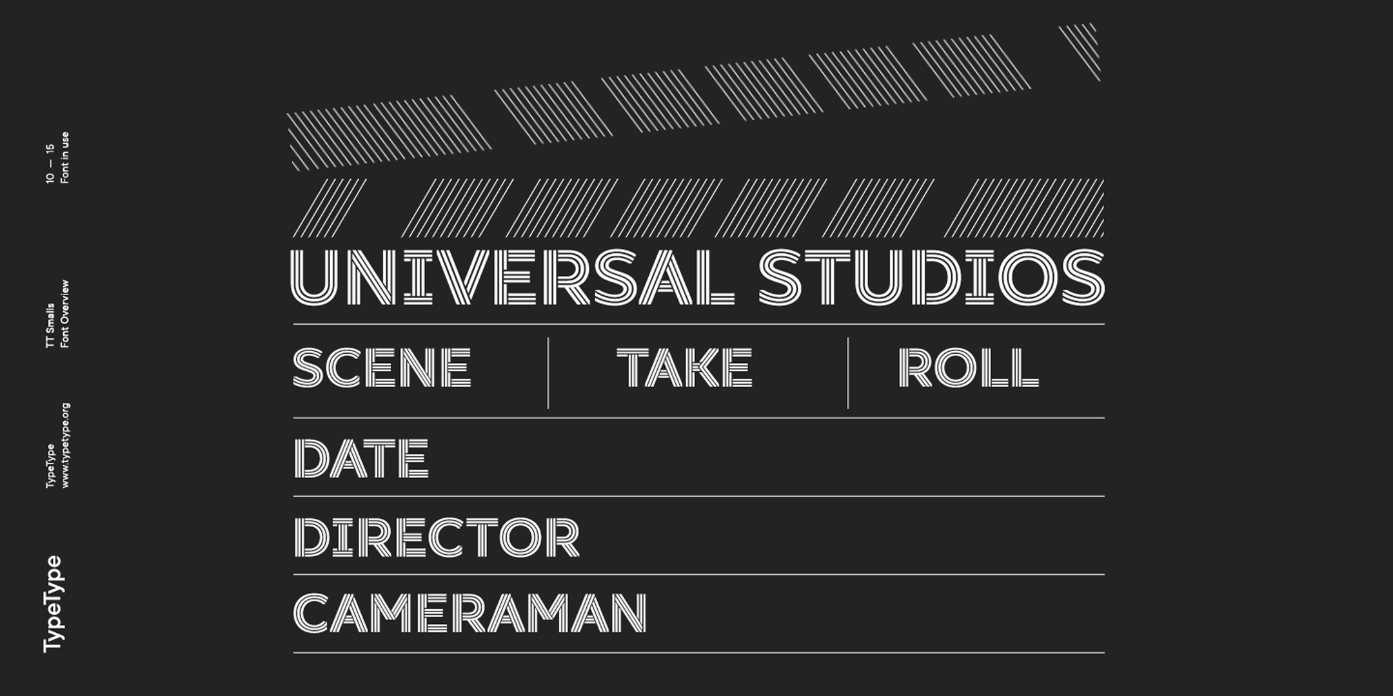Click the divider line between SCENE and TAKE
The width and height of the screenshot is (1393, 696).
548,372
